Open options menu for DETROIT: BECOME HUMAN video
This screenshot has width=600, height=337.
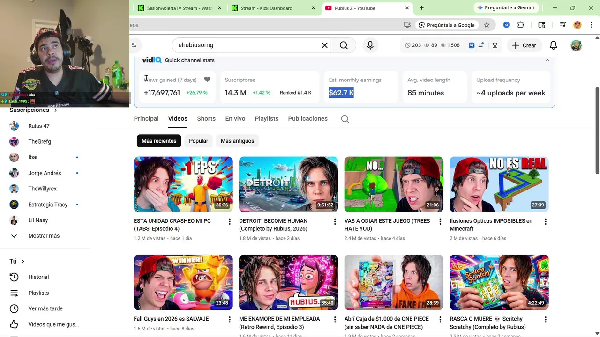(335, 221)
